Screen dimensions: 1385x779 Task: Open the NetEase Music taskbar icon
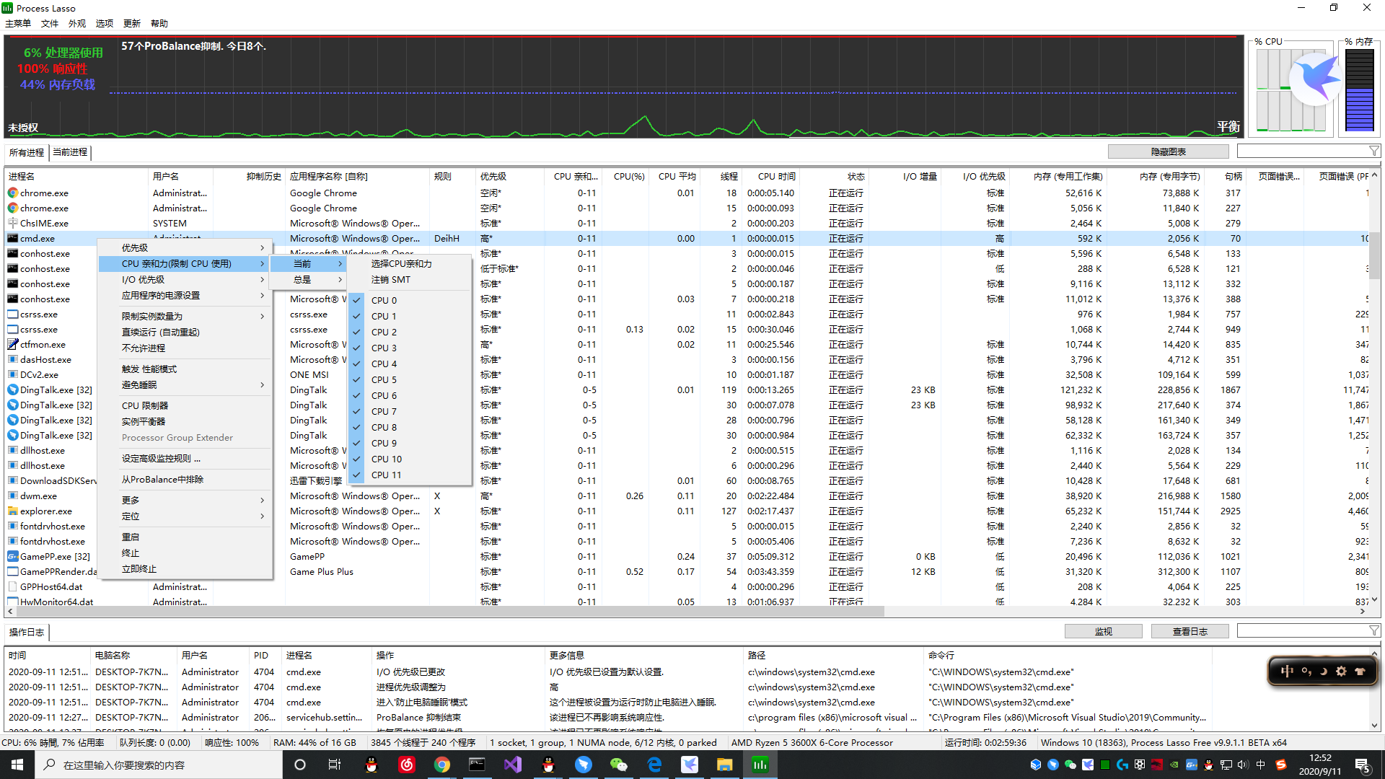(x=407, y=765)
